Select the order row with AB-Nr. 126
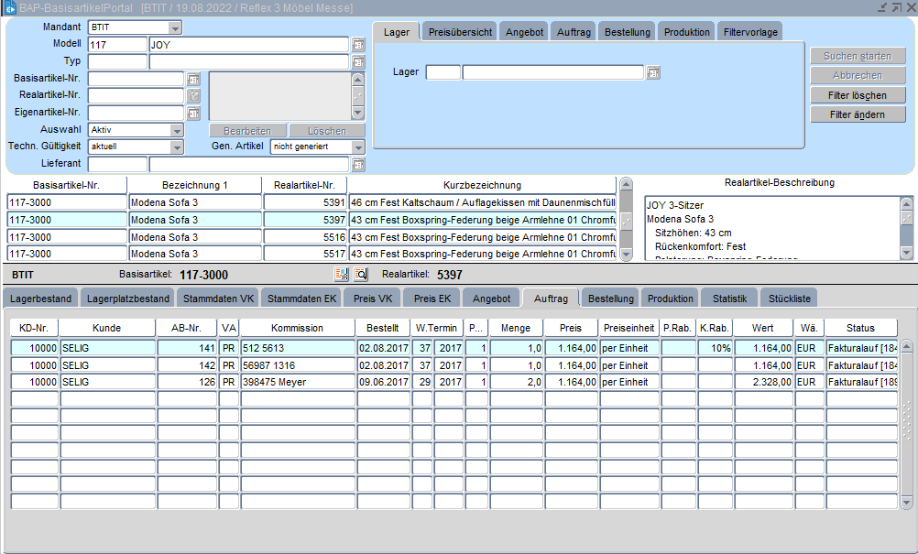The image size is (918, 554). [x=187, y=382]
